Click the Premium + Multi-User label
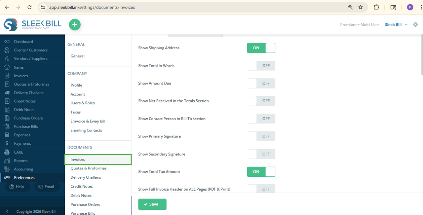This screenshot has width=423, height=215. pos(360,25)
